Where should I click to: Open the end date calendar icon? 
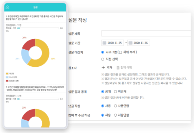coord(130,43)
